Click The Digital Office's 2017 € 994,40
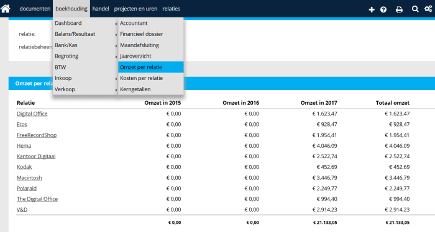 pos(327,199)
